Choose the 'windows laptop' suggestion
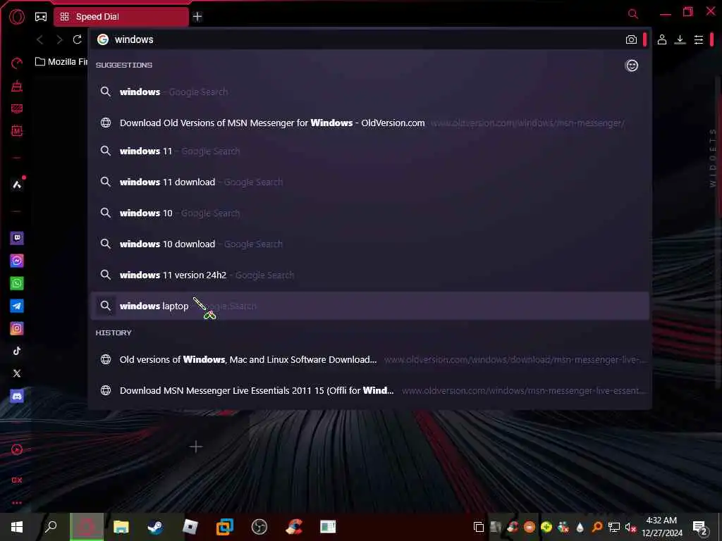The image size is (722, 541). click(x=369, y=306)
